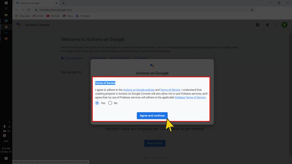Bookmark this page with the star icon
This screenshot has width=292, height=164.
click(x=252, y=10)
